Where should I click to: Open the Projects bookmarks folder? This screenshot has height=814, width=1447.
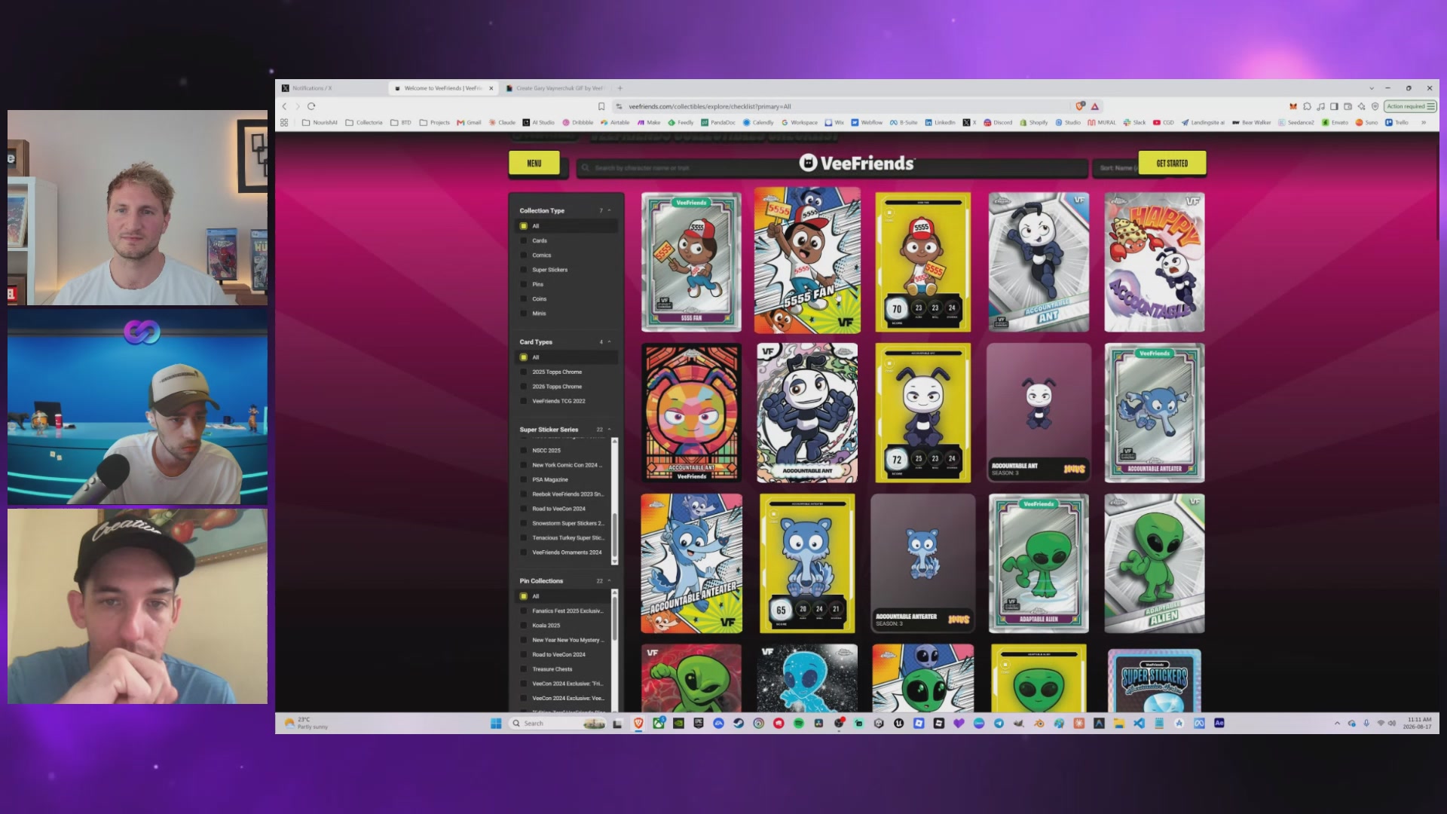[x=435, y=122]
